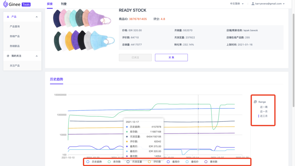Click the 产品 category icon in sidebar
This screenshot has width=295, height=166.
pos(8,17)
